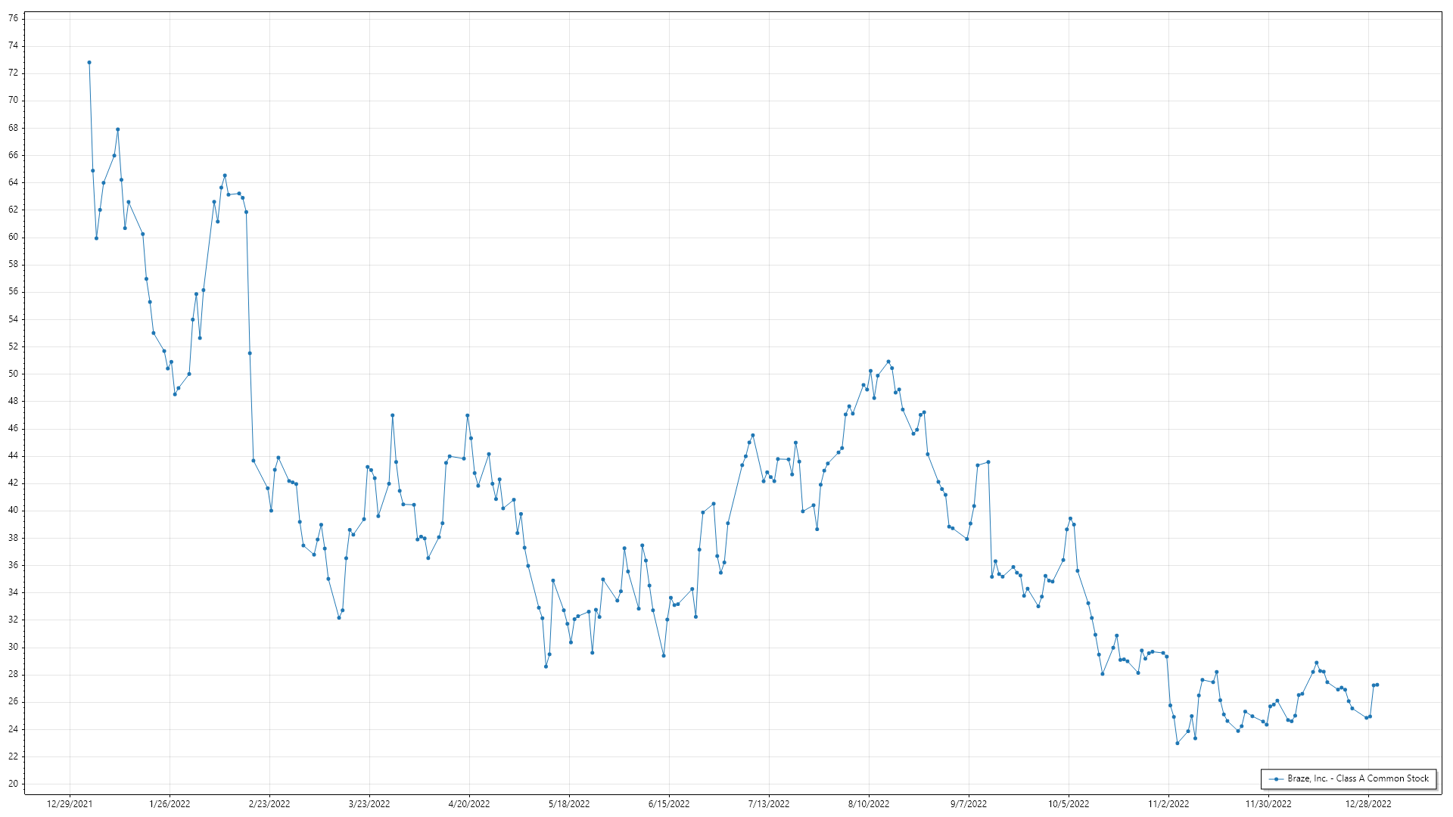The width and height of the screenshot is (1453, 817).
Task: Click the 2/23/2022 x-axis date label
Action: point(269,804)
